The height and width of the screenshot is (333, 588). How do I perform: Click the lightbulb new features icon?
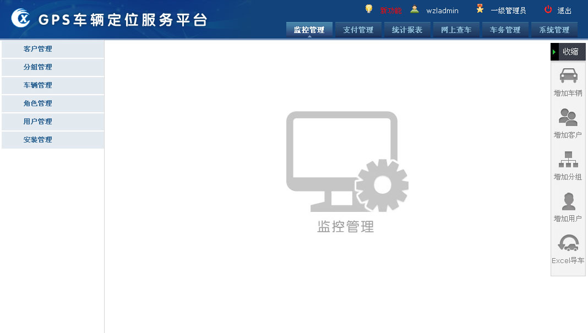(x=369, y=9)
